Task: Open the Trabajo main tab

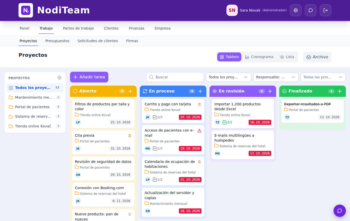Action: tap(46, 28)
